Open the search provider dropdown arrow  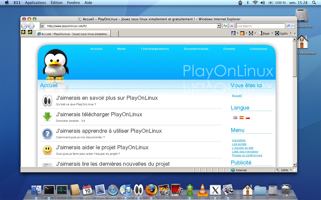[x=293, y=26]
